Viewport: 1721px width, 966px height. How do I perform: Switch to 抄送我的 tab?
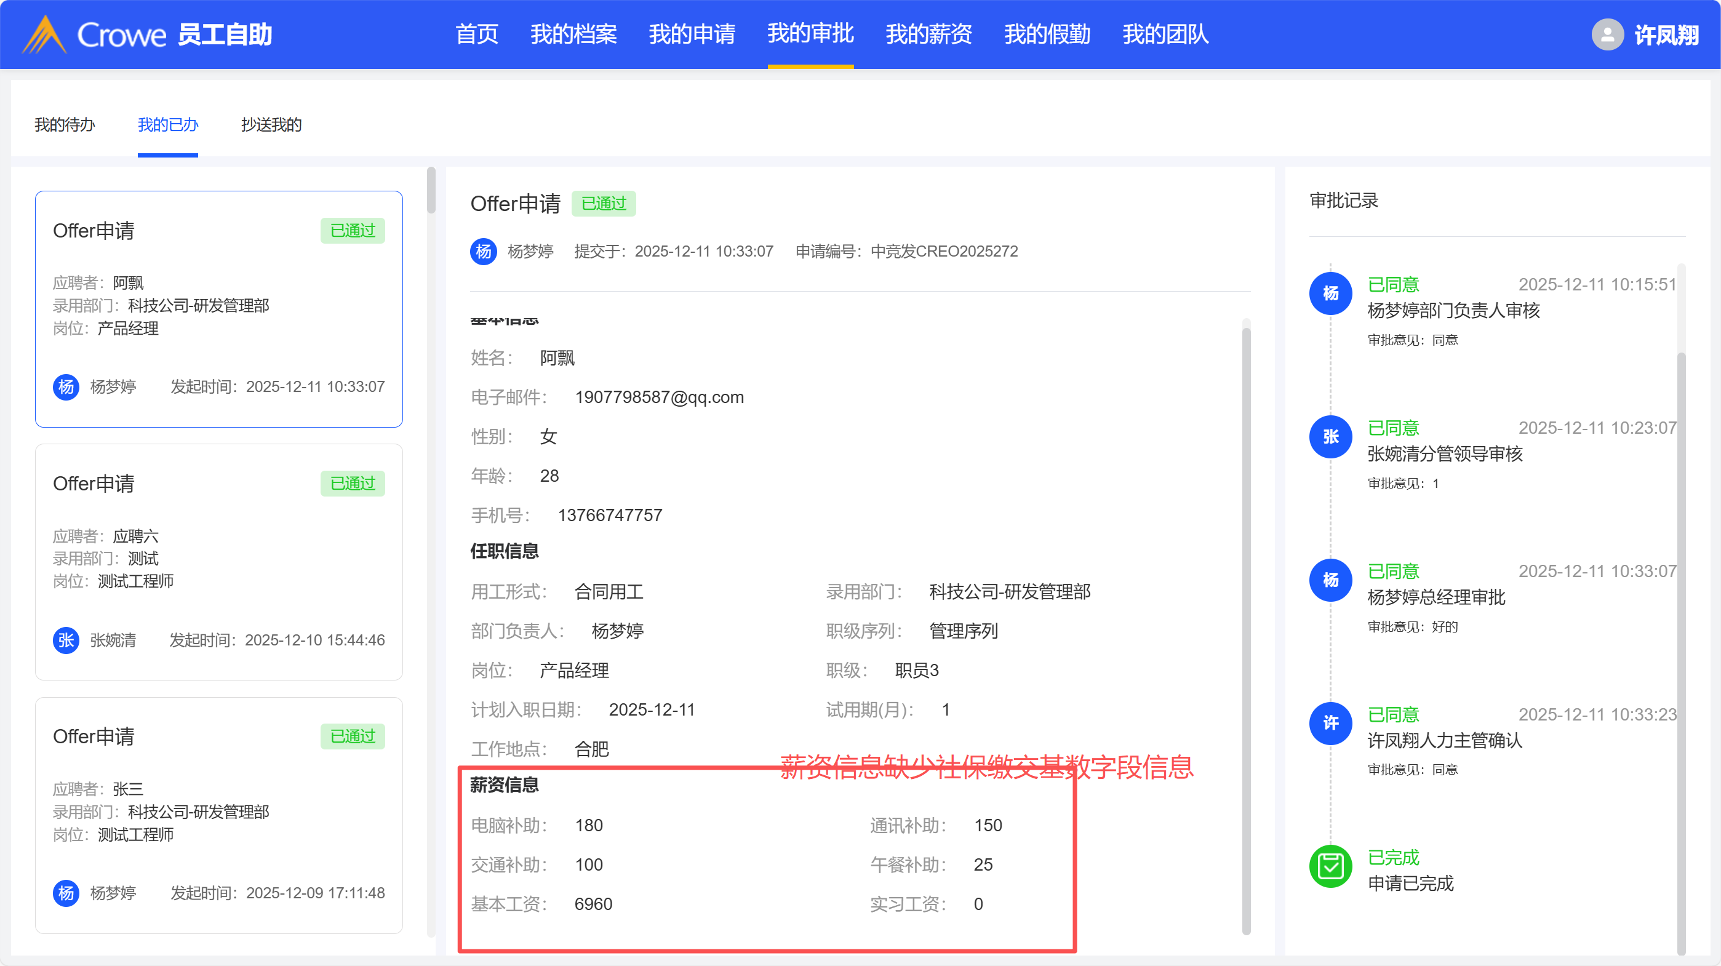pos(271,125)
